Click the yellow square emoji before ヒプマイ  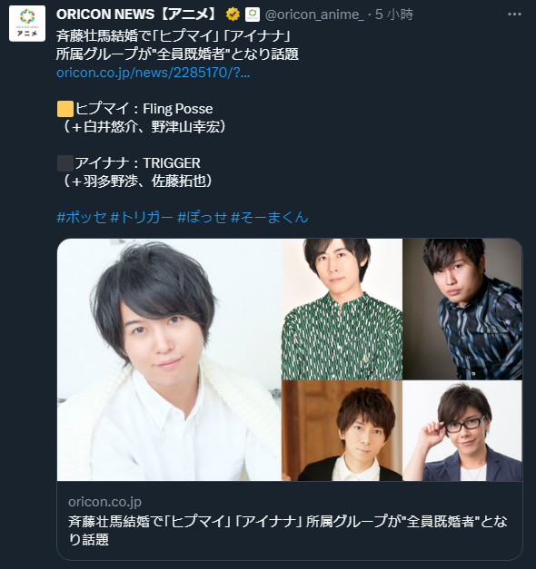(65, 109)
